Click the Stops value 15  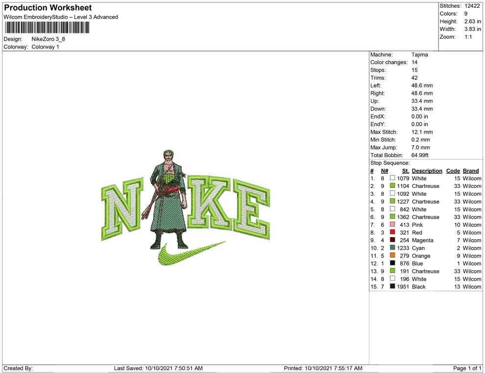pos(414,70)
